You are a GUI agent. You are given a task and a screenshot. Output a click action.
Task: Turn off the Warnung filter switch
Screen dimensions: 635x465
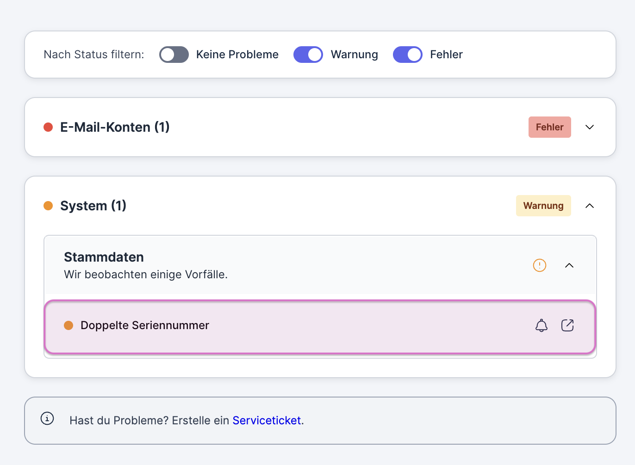tap(308, 55)
